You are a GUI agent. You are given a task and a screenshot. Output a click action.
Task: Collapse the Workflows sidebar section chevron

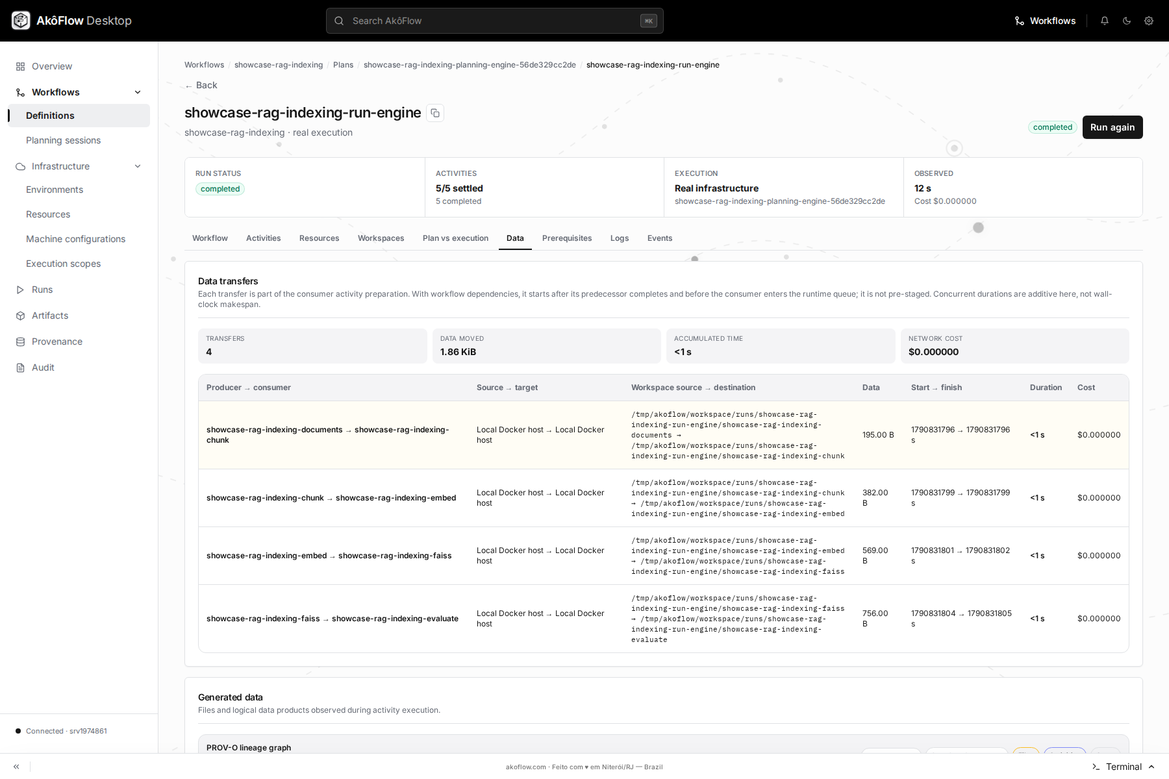coord(138,92)
